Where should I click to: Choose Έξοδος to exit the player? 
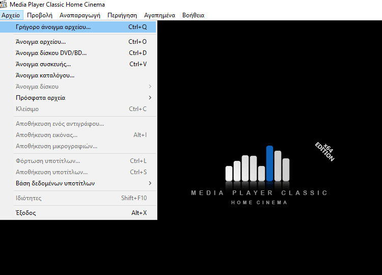coord(78,213)
